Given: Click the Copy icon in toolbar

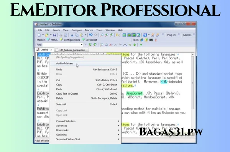Looking at the screenshot, I should 77,35.
